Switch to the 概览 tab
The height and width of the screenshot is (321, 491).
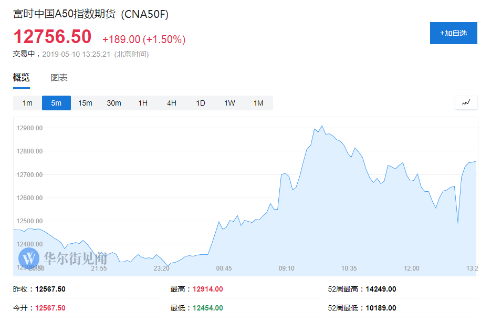(22, 78)
